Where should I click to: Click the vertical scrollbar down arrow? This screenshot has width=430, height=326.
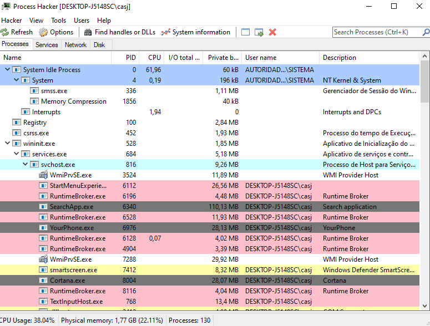424,306
